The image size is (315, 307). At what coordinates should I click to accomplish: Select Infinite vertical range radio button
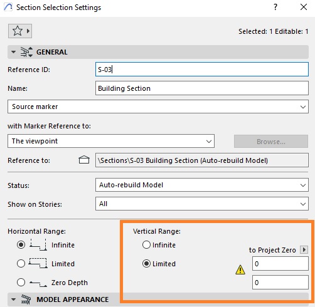click(146, 244)
